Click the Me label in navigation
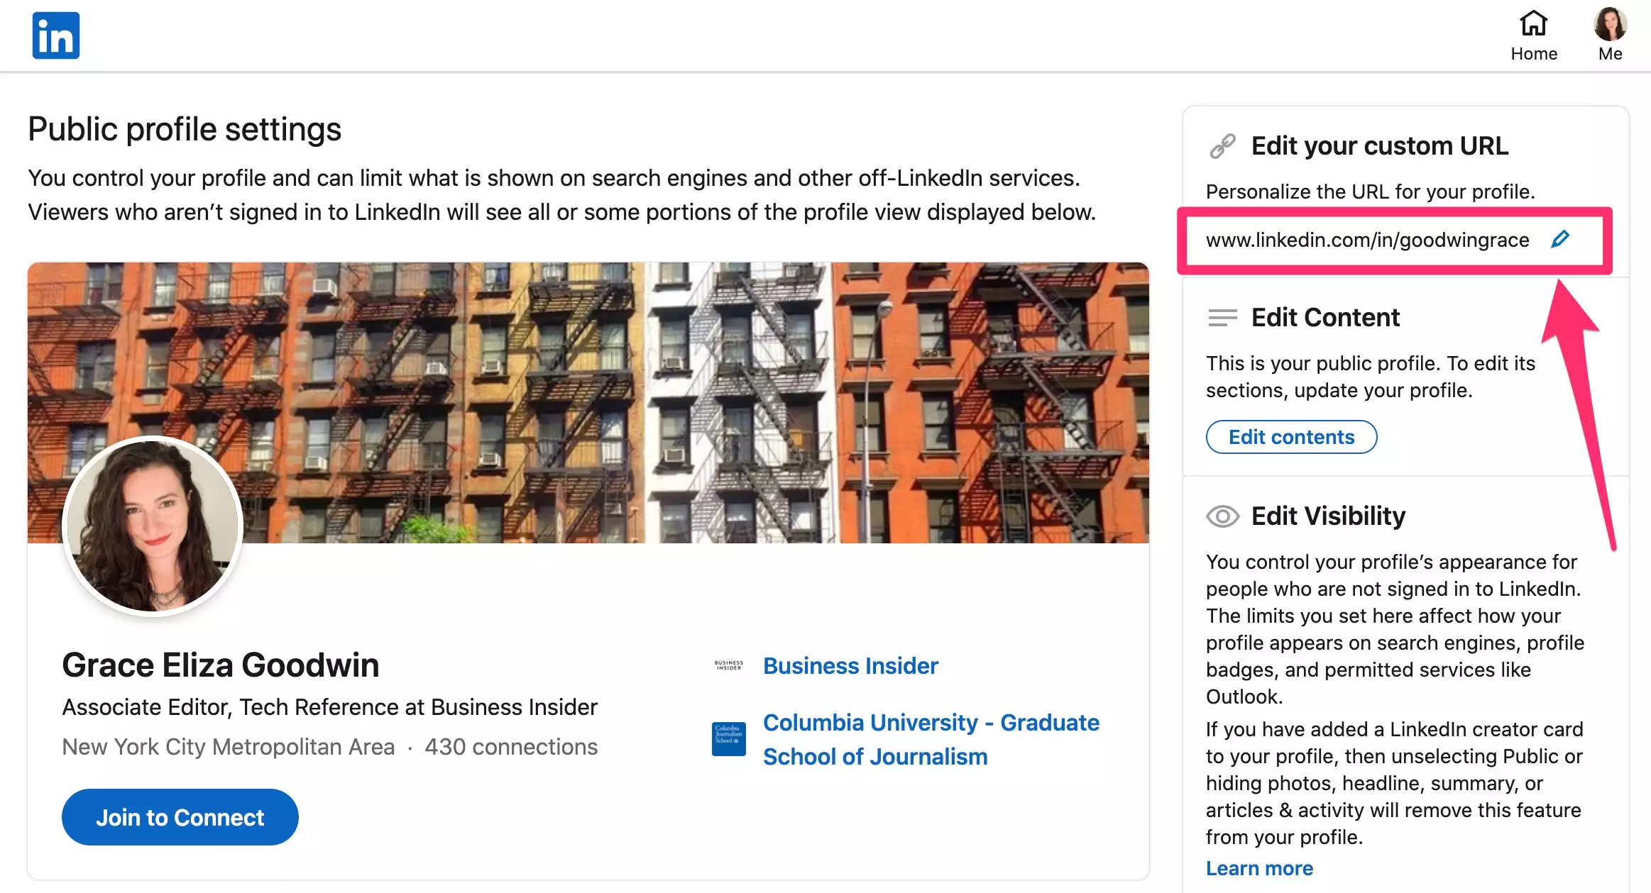Image resolution: width=1651 pixels, height=893 pixels. [x=1610, y=54]
